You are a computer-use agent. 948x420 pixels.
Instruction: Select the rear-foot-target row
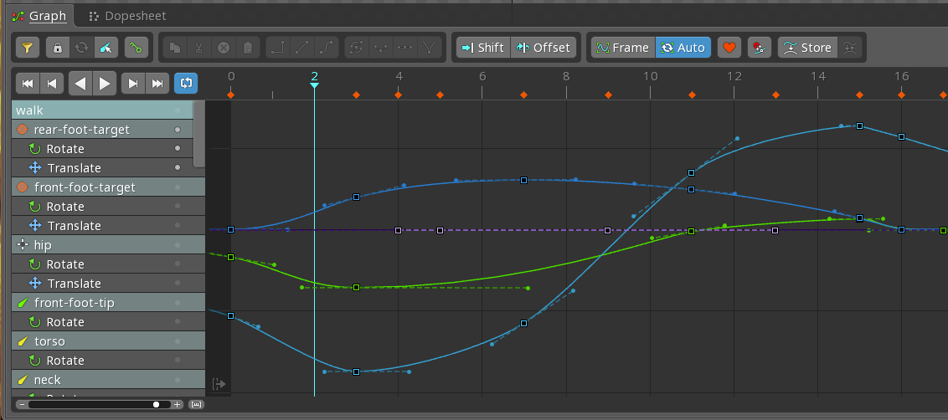click(x=102, y=130)
